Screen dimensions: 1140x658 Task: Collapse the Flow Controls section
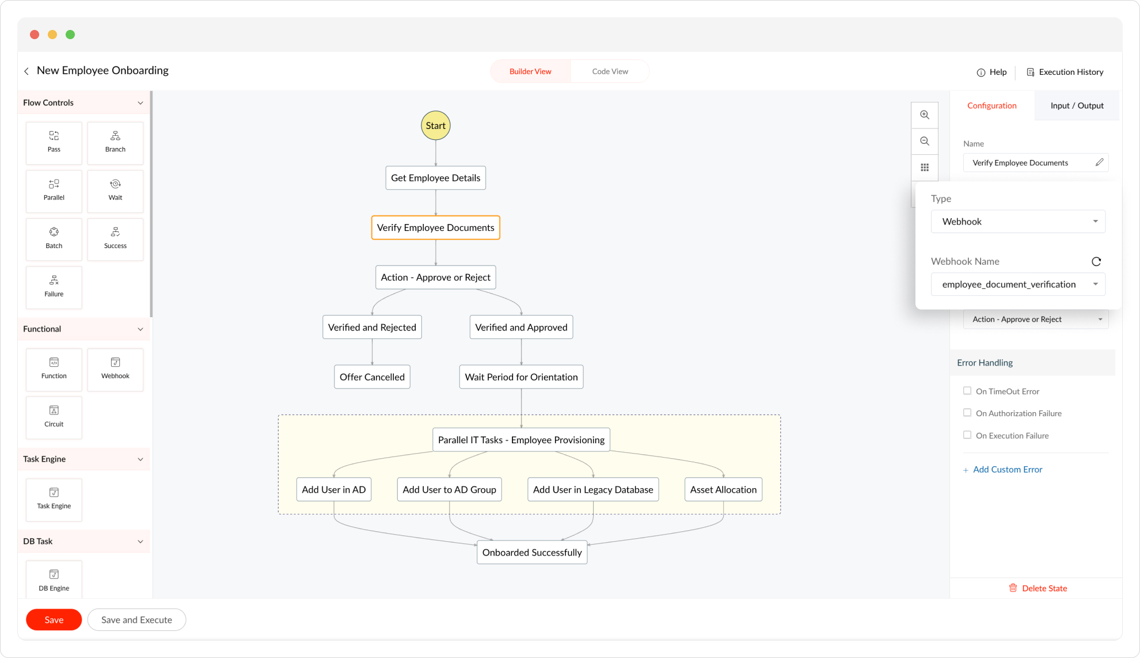click(140, 103)
